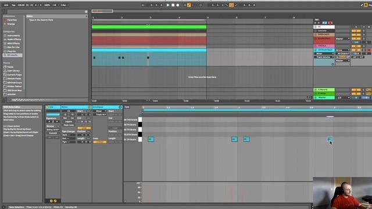
Task: Open the Groove hot-swap icon
Action: point(58,127)
